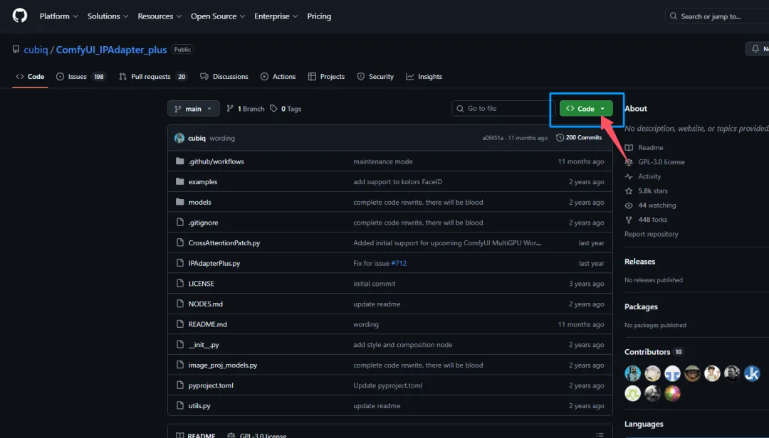Viewport: 769px width, 438px height.
Task: Click Report repository link
Action: [x=652, y=234]
